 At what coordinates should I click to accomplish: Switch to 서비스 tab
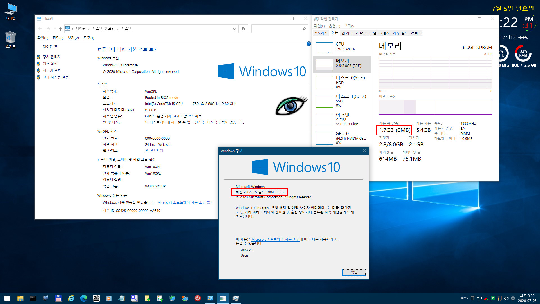tap(416, 33)
